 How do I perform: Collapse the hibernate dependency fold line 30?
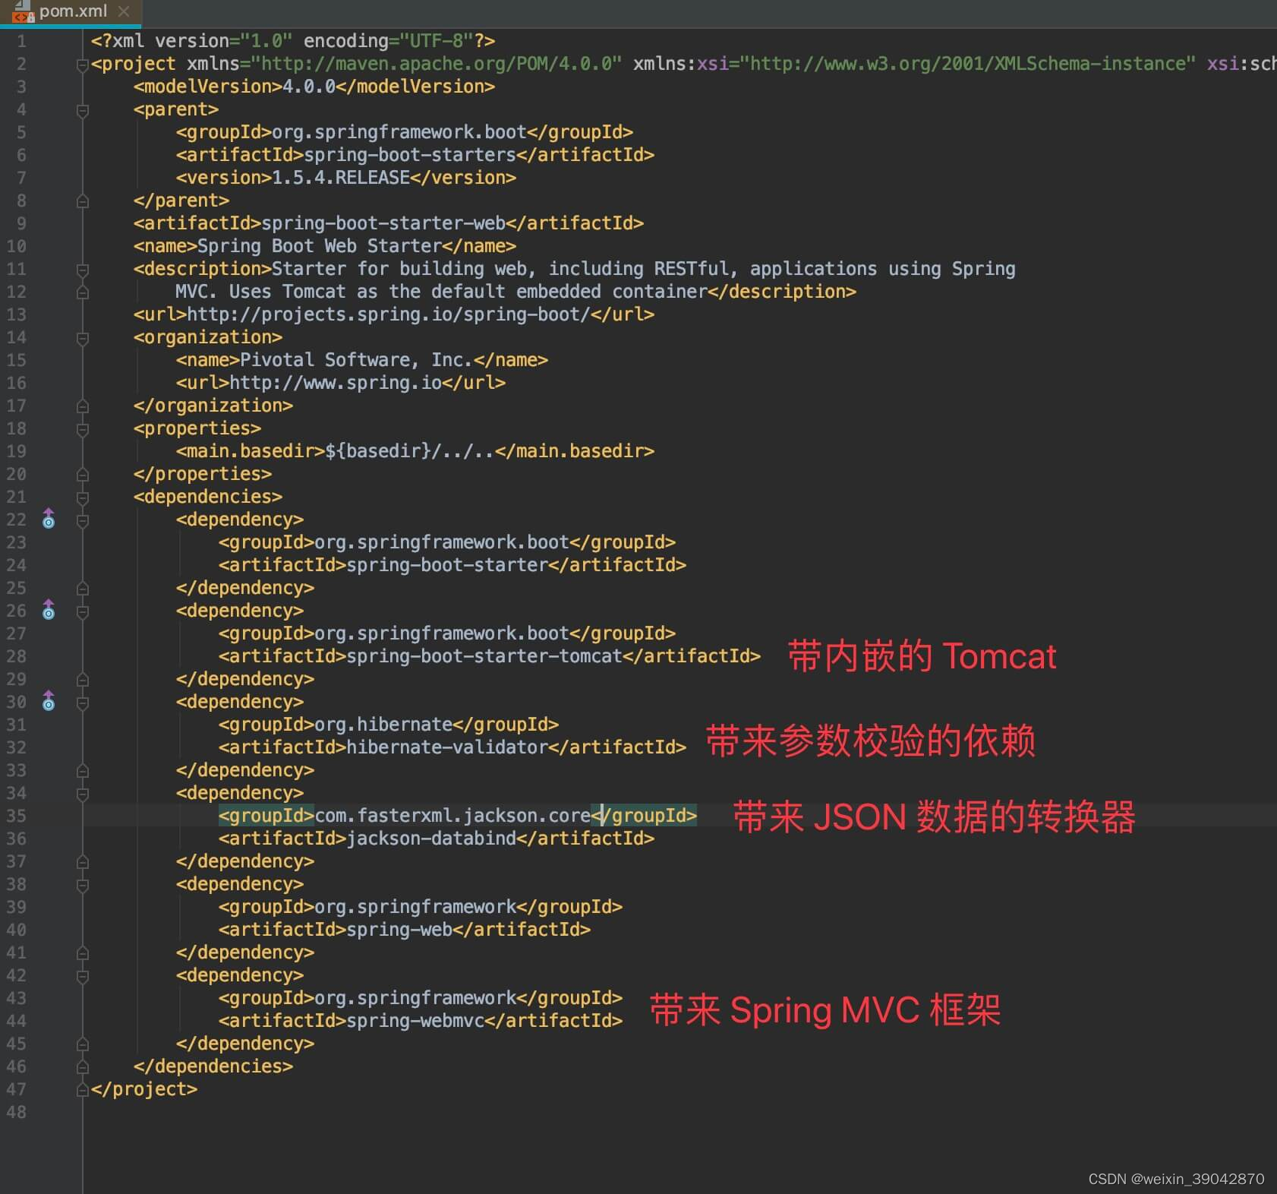pos(83,703)
